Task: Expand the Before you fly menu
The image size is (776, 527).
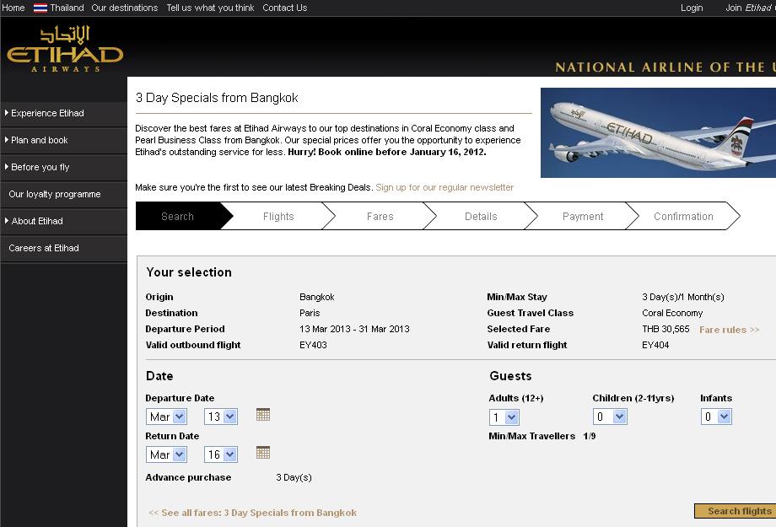Action: [63, 167]
